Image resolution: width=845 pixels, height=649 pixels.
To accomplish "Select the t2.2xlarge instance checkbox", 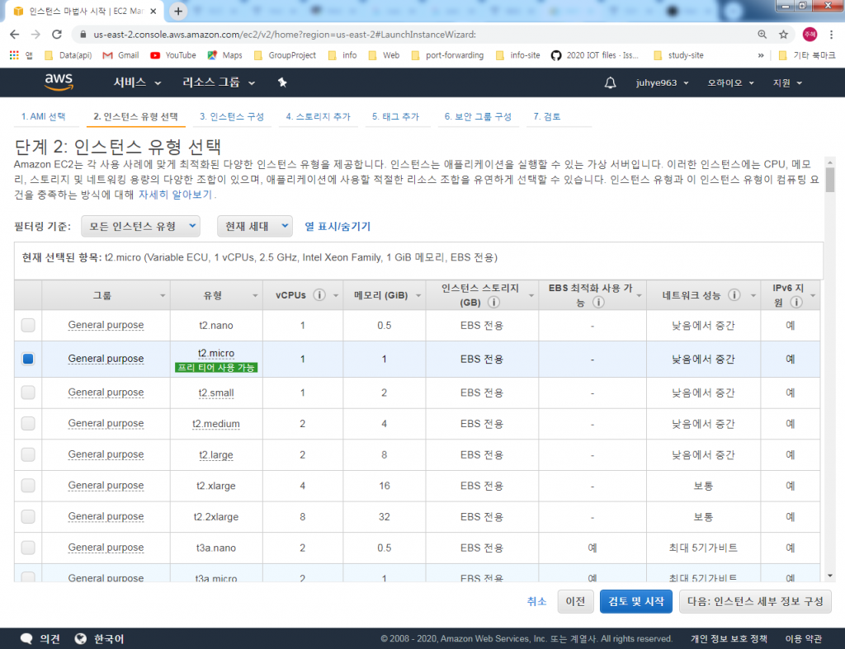I will click(28, 516).
